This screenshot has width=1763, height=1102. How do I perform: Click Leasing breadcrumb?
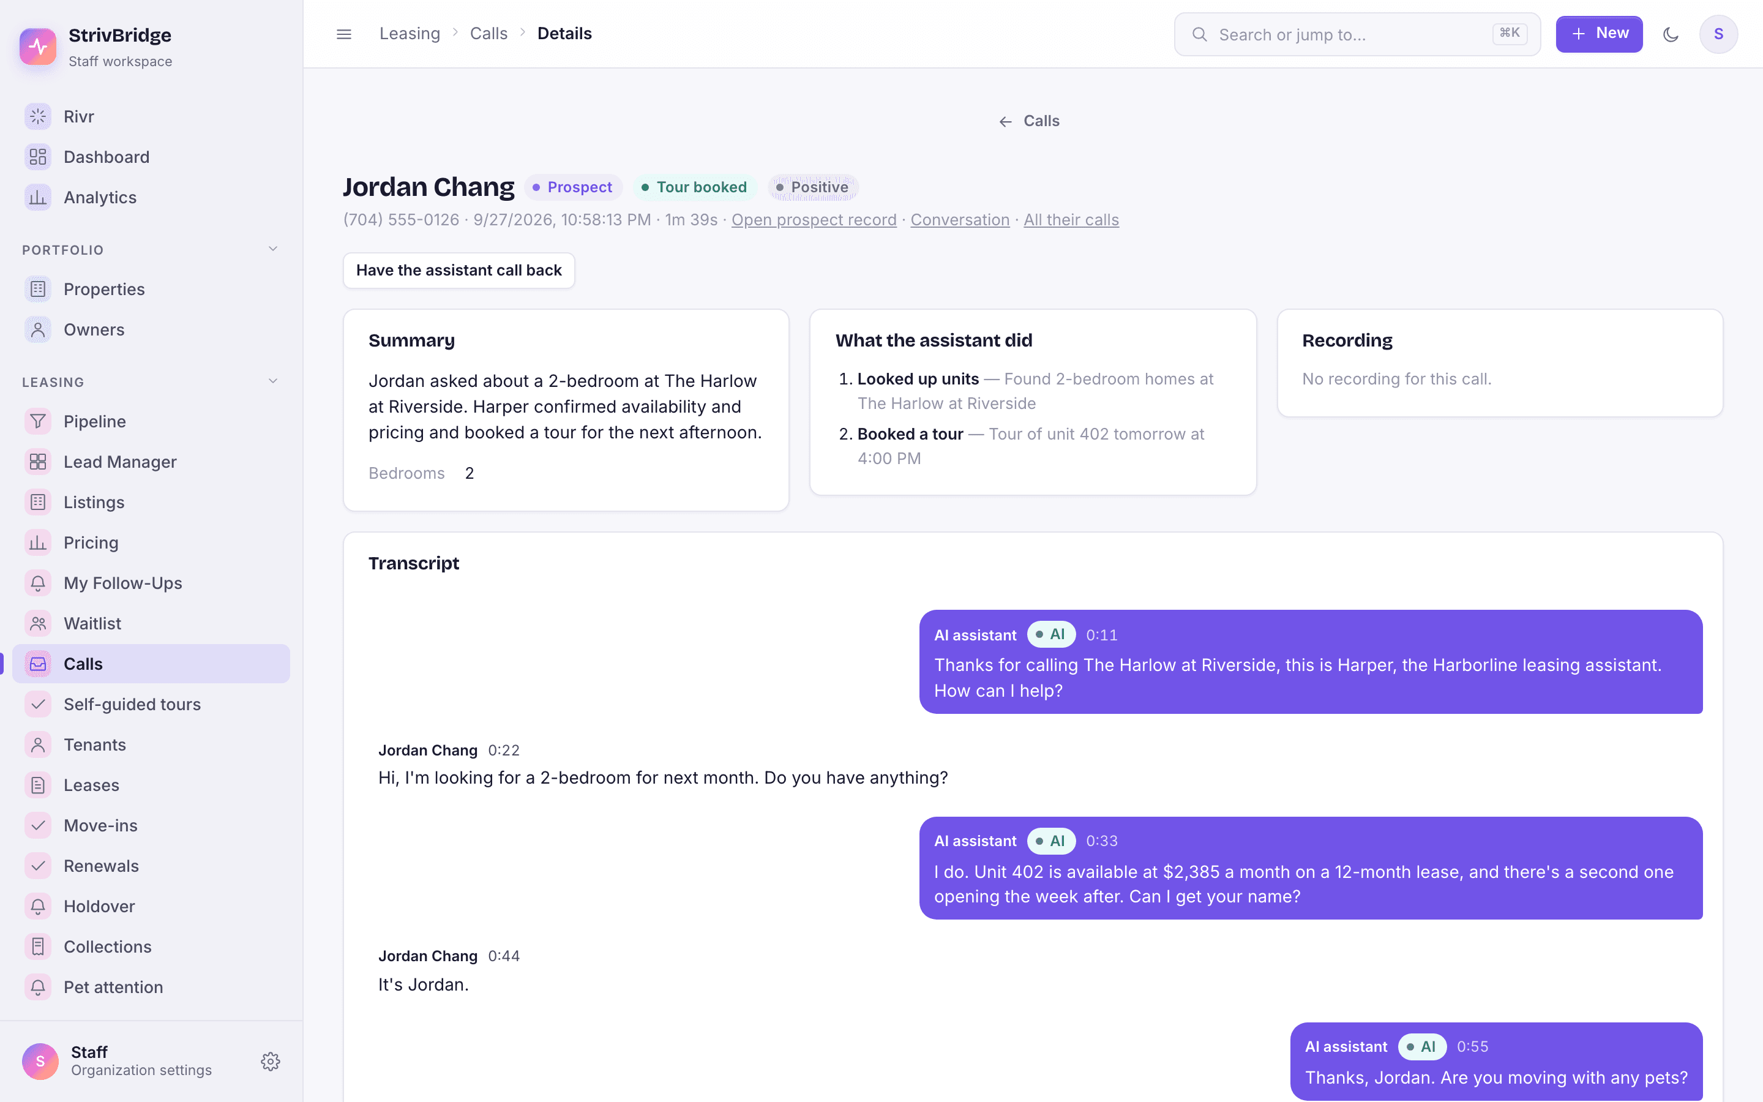pyautogui.click(x=410, y=34)
